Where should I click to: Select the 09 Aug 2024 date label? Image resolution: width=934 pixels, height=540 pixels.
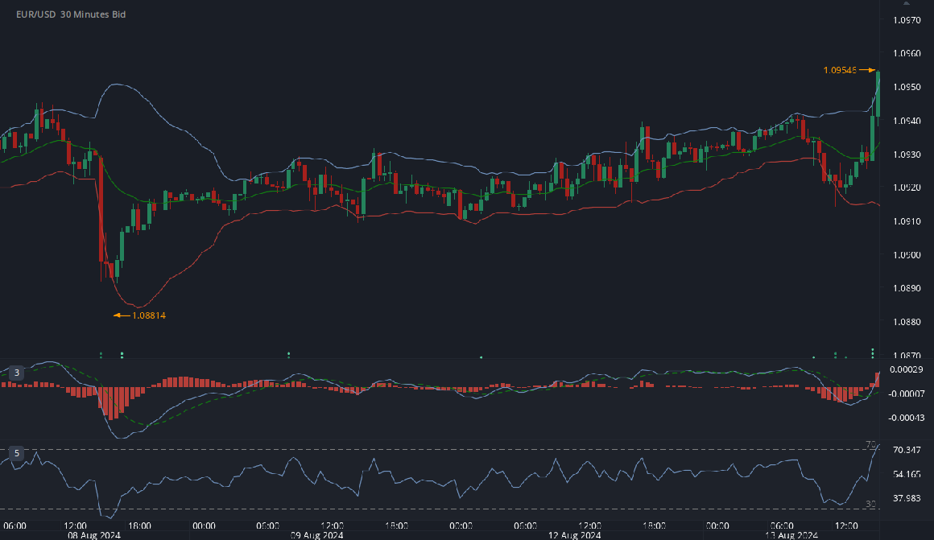(316, 535)
